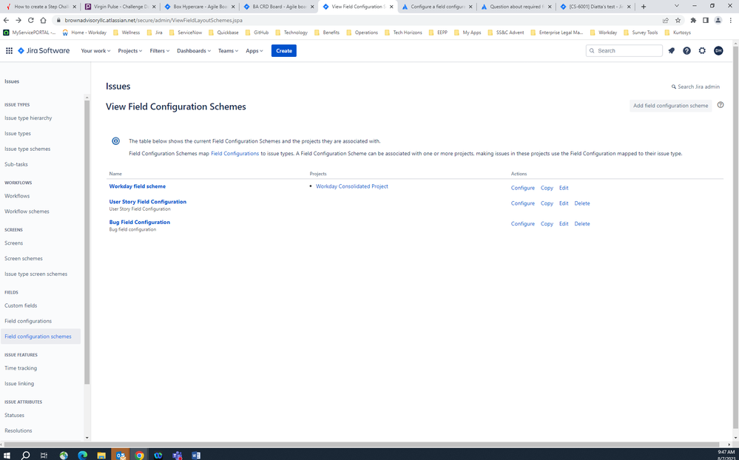
Task: Expand the Projects dropdown menu
Action: (129, 50)
